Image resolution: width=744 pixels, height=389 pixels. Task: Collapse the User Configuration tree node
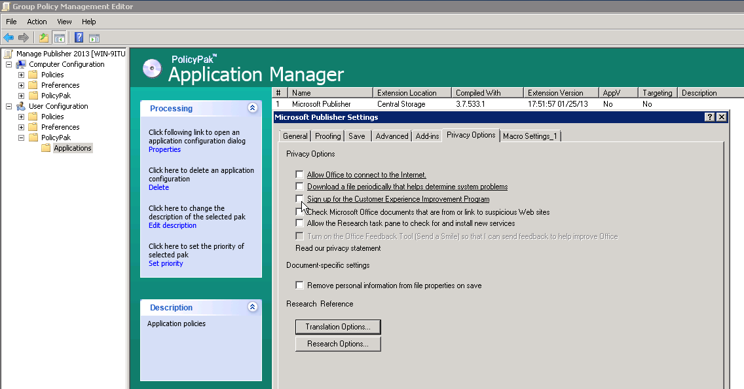pos(9,106)
